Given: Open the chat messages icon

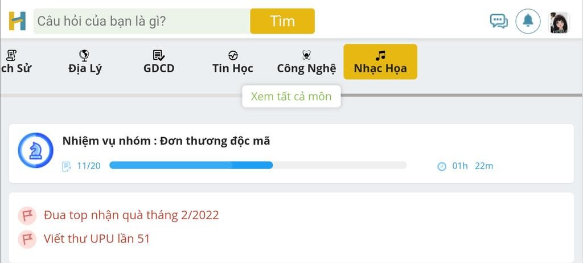Looking at the screenshot, I should click(x=499, y=21).
